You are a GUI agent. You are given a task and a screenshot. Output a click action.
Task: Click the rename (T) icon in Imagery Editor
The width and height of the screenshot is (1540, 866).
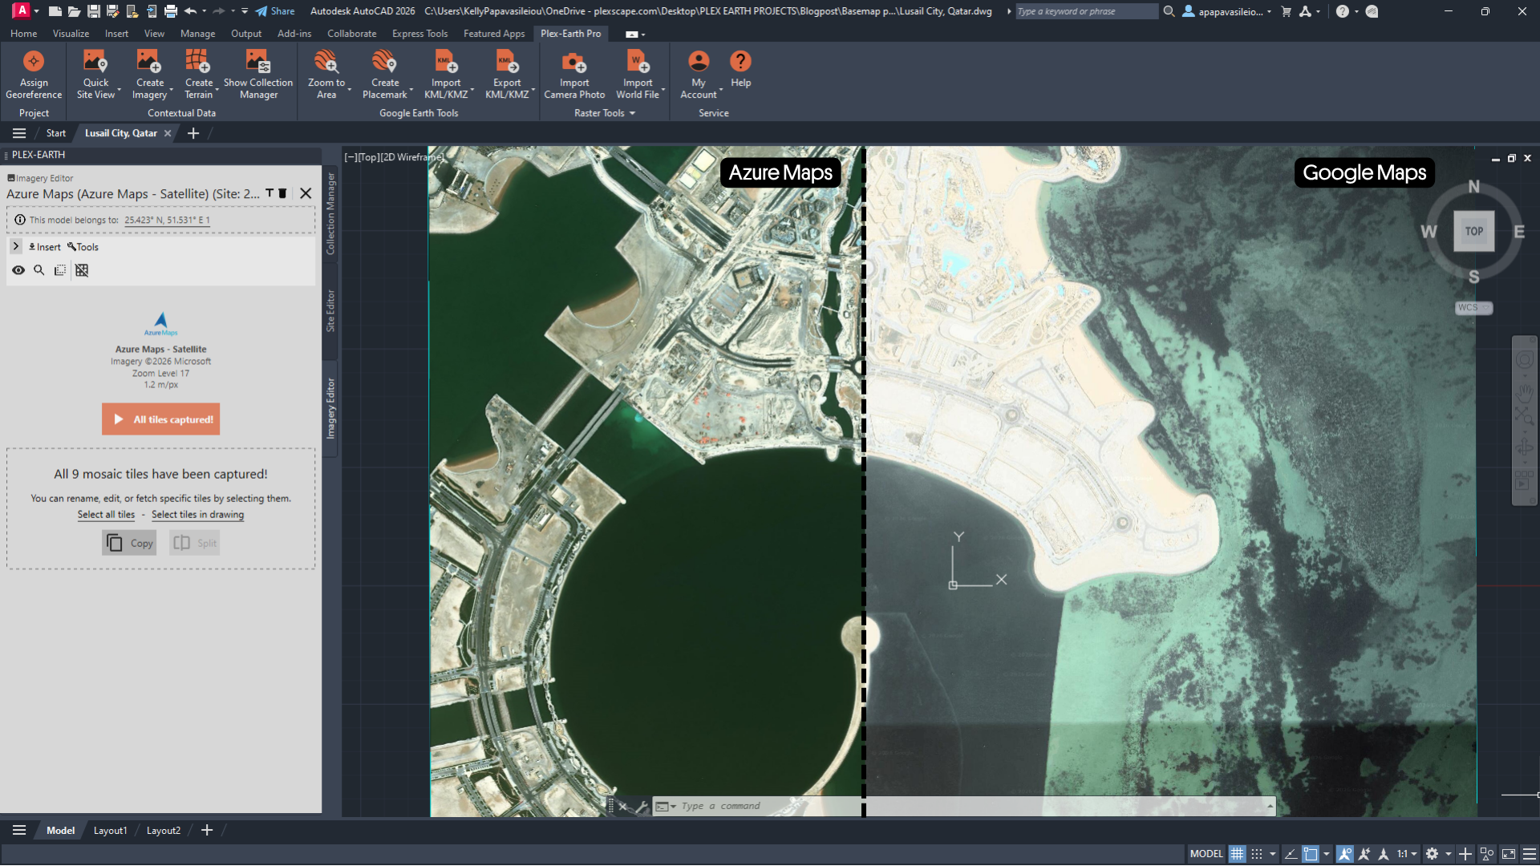tap(269, 193)
